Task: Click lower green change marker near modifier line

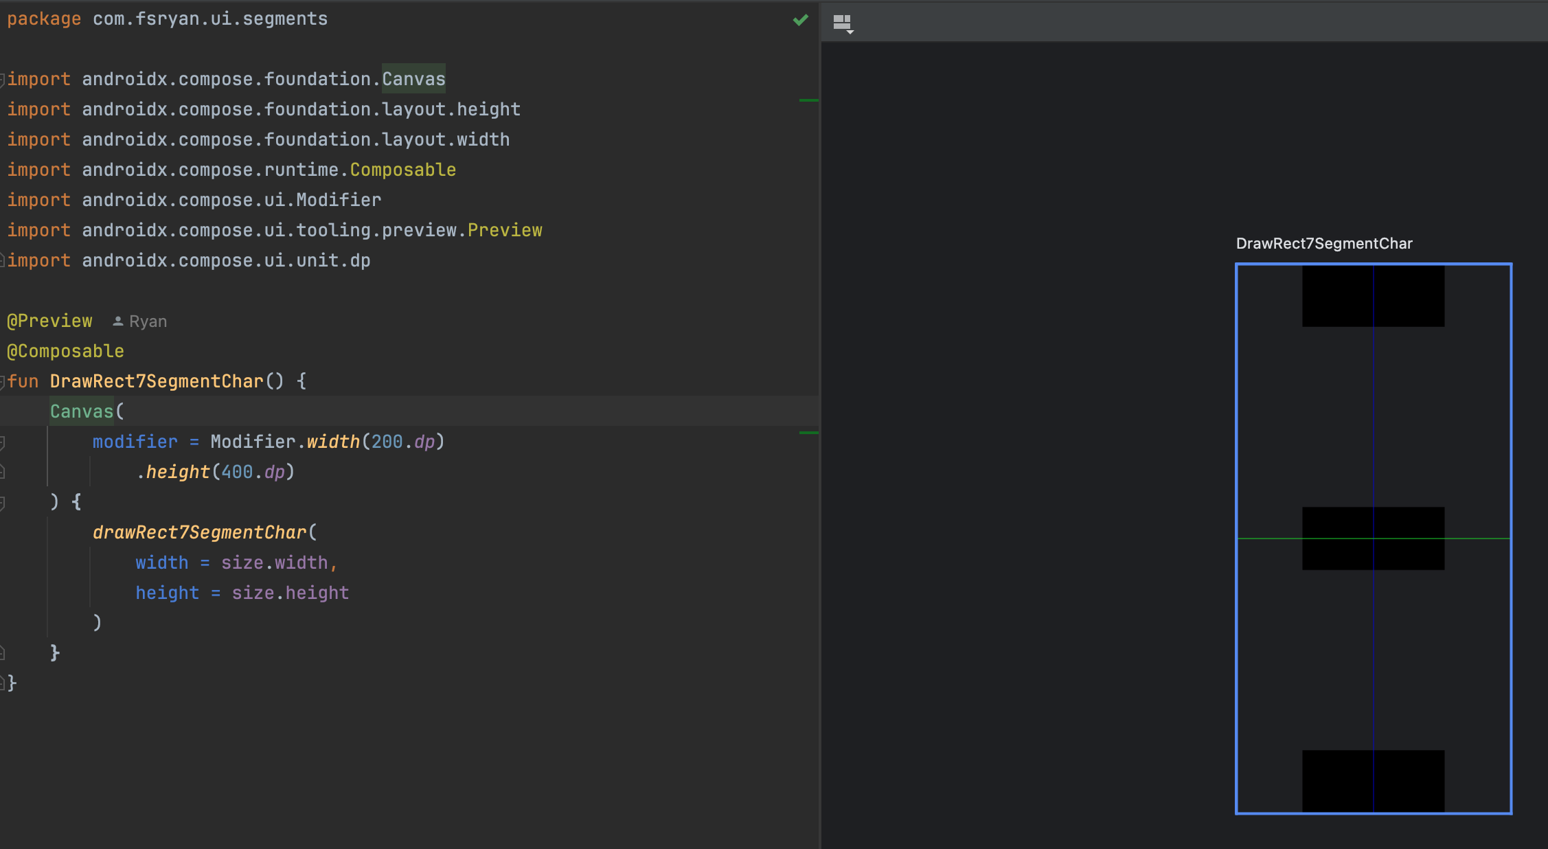Action: (809, 433)
